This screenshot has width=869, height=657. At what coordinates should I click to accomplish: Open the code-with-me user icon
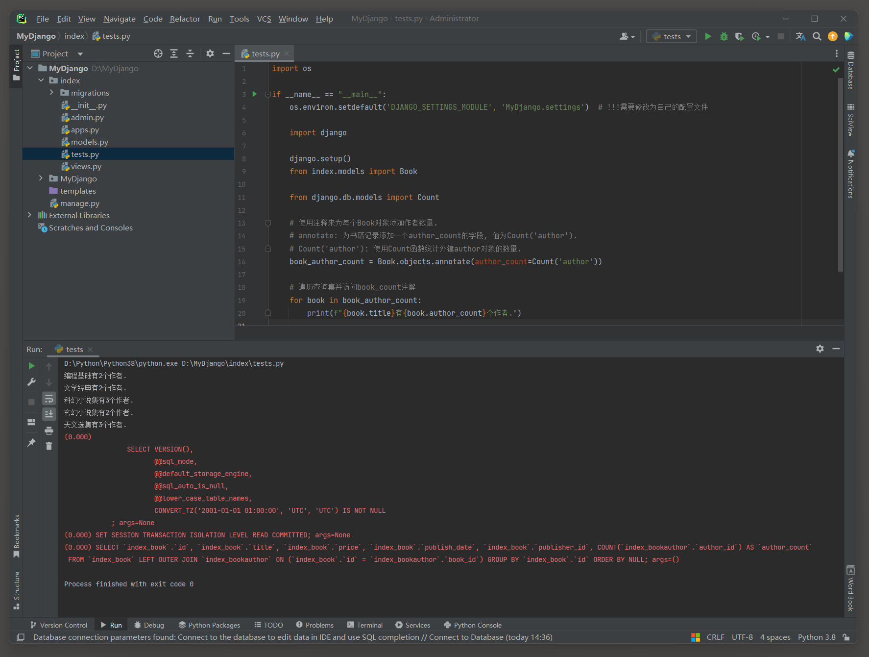[627, 36]
